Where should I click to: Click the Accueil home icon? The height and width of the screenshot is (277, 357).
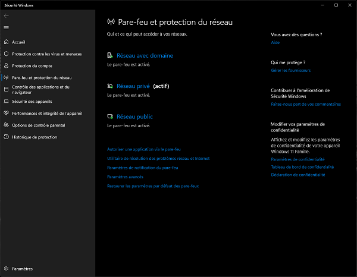tap(6, 42)
